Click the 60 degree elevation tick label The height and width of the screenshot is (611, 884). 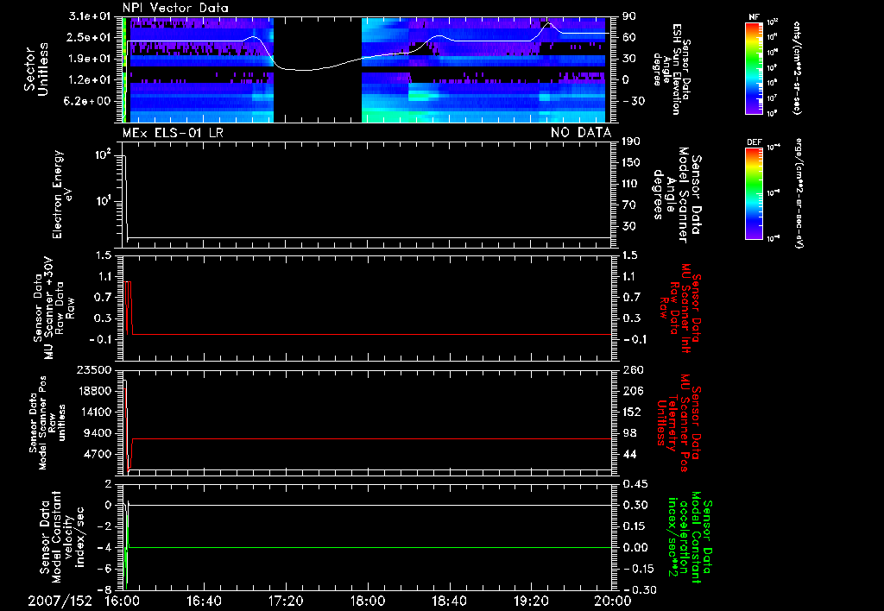[x=629, y=37]
